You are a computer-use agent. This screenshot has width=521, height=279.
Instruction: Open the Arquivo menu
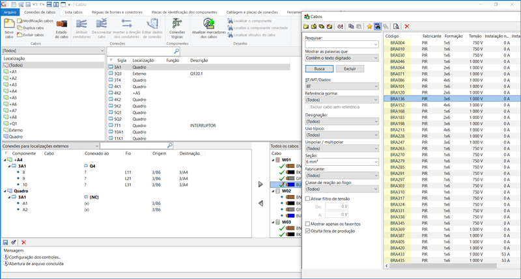[x=10, y=12]
